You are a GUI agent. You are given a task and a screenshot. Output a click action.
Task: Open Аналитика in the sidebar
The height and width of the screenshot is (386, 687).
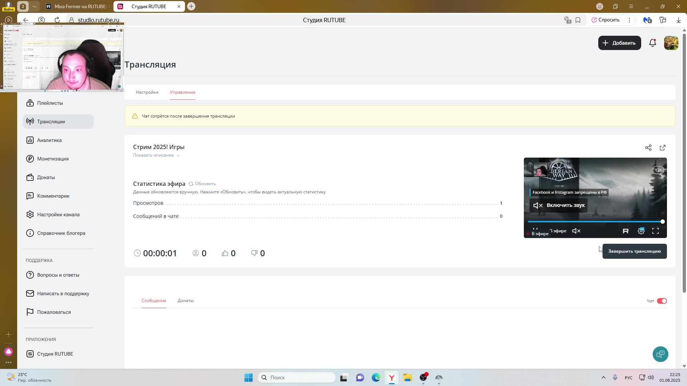(49, 140)
